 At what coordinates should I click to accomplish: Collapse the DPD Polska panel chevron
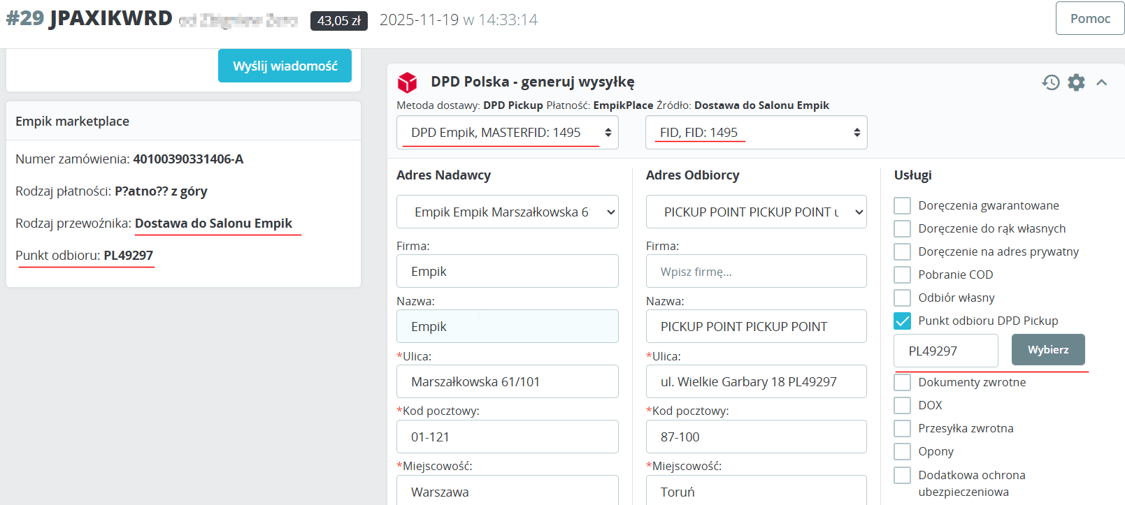pyautogui.click(x=1102, y=82)
